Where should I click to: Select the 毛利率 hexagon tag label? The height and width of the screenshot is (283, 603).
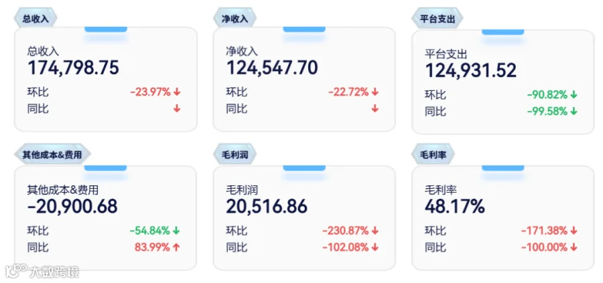click(433, 155)
